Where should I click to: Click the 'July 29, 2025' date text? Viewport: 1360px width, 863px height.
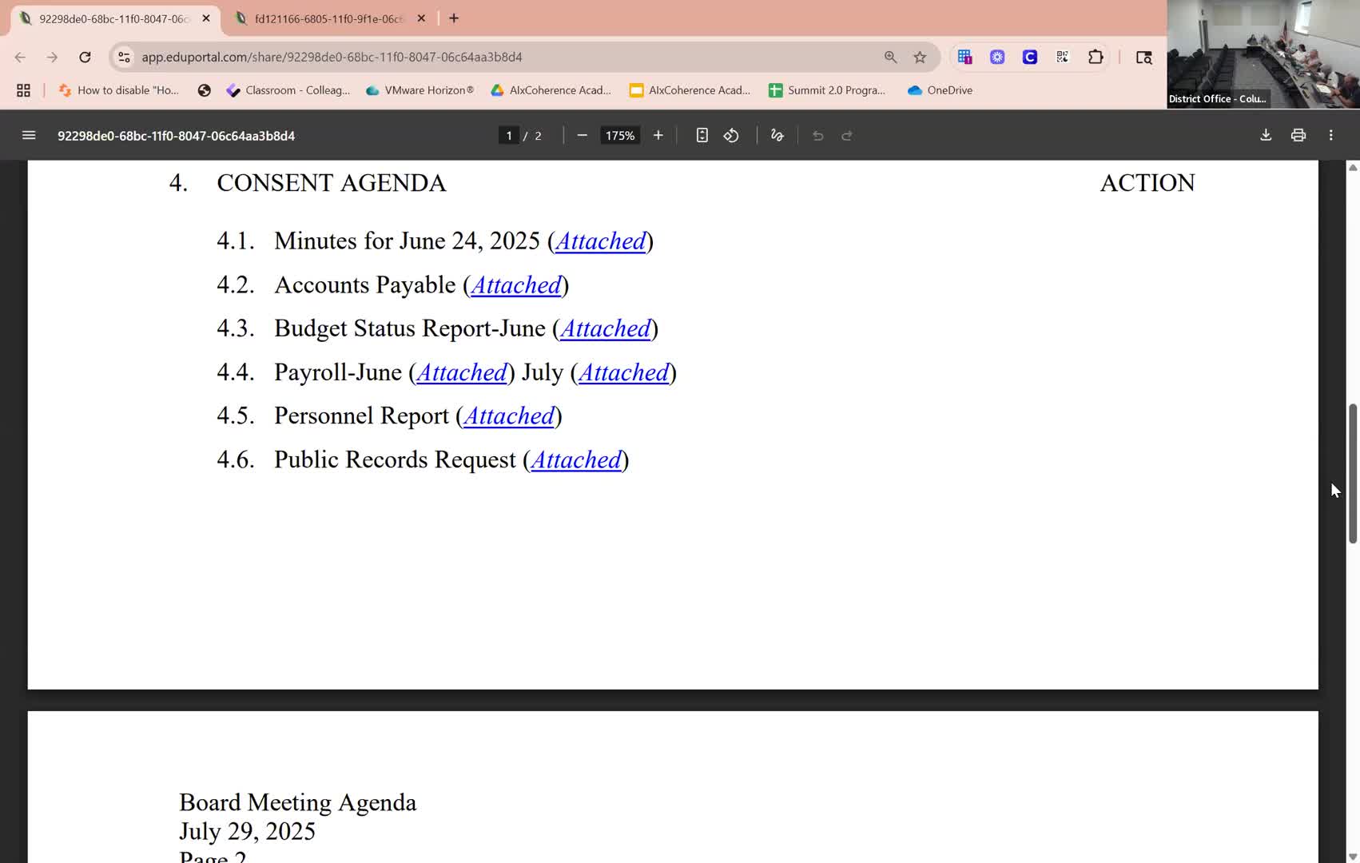pos(247,832)
